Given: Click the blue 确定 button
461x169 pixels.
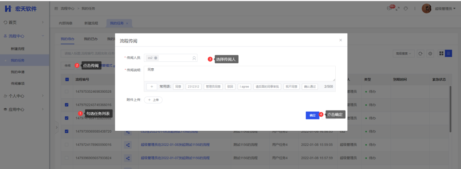Looking at the screenshot, I should point(312,115).
